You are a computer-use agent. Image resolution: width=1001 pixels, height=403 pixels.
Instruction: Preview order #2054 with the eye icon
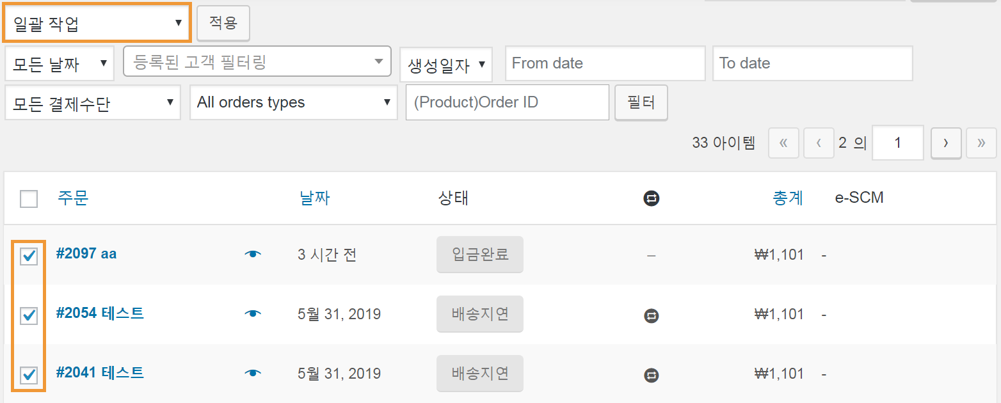click(253, 314)
